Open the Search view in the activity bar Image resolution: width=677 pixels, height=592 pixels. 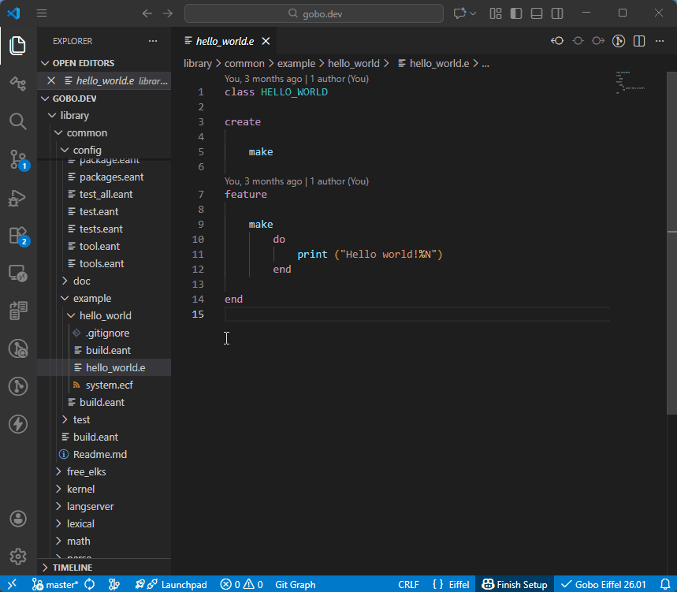17,121
